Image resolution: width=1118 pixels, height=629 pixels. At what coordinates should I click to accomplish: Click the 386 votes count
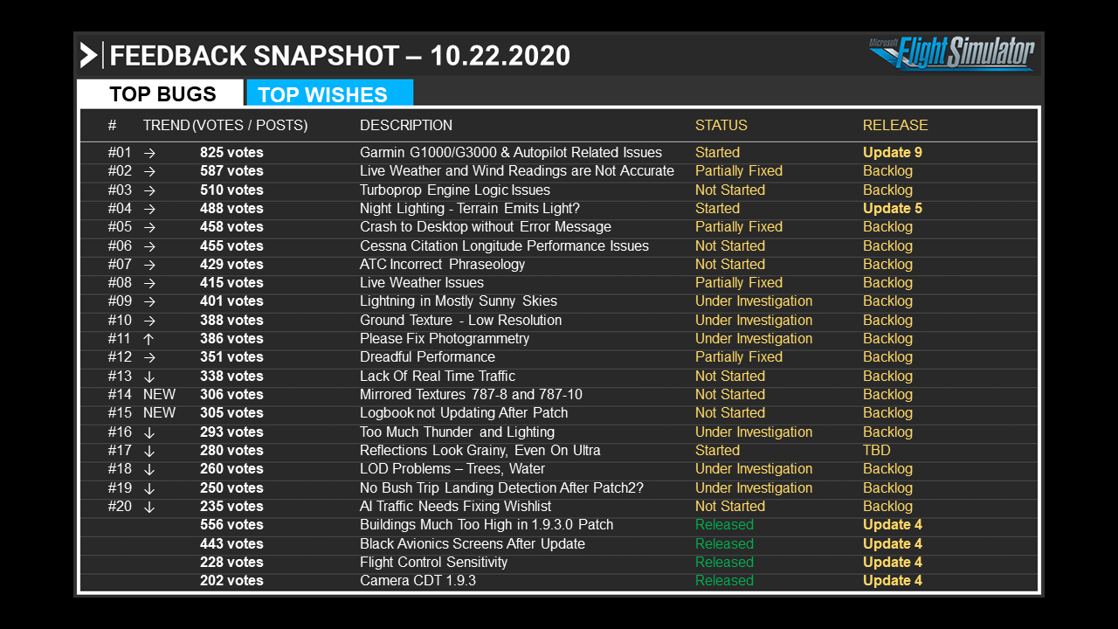click(x=231, y=338)
